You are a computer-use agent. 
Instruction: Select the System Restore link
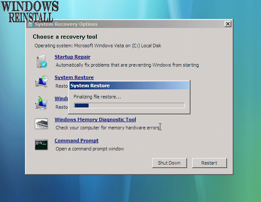[x=74, y=77]
